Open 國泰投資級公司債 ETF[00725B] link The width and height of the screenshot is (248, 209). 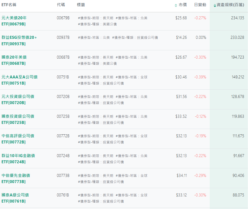[18, 119]
